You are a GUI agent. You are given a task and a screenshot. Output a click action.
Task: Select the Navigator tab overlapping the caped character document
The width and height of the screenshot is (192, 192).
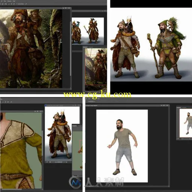(75, 126)
